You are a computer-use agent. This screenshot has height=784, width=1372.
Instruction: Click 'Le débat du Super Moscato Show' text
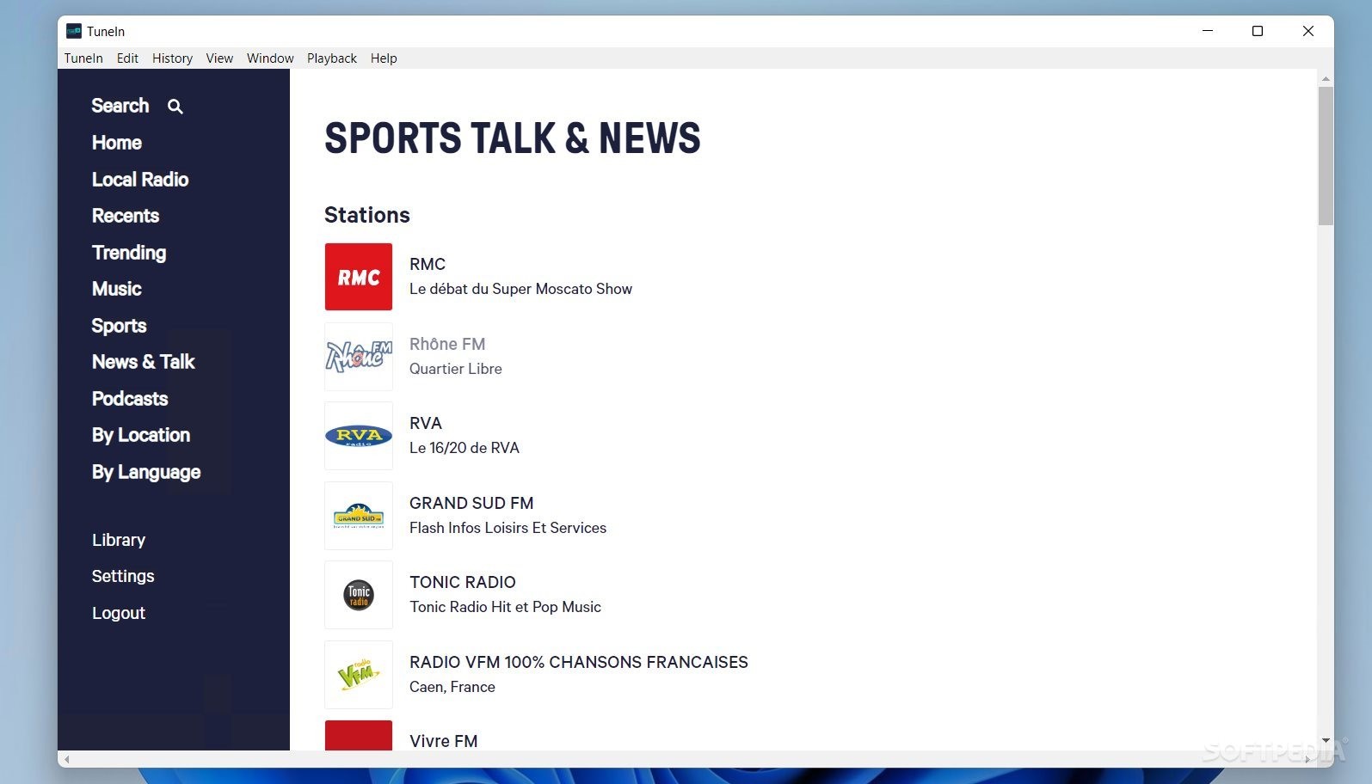[520, 289]
